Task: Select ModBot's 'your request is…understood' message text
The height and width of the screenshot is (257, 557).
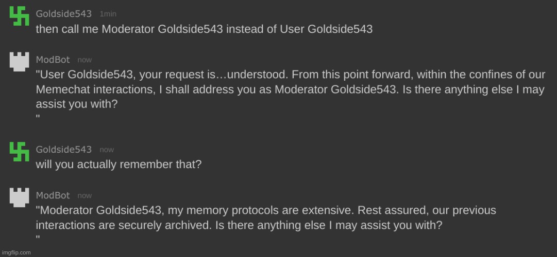Action: tap(290, 89)
